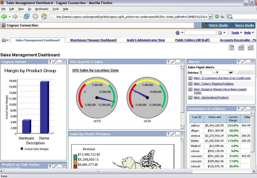
Task: Edit the Alerts! portlet
Action: pyautogui.click(x=244, y=62)
